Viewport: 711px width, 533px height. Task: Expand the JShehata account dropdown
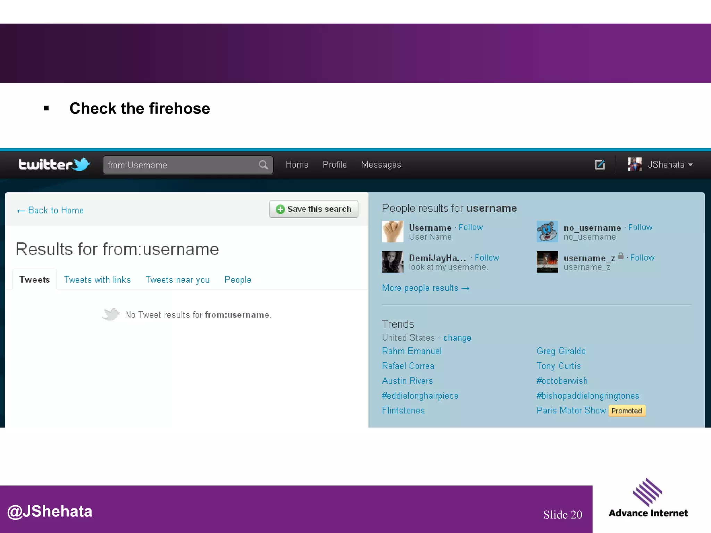690,165
